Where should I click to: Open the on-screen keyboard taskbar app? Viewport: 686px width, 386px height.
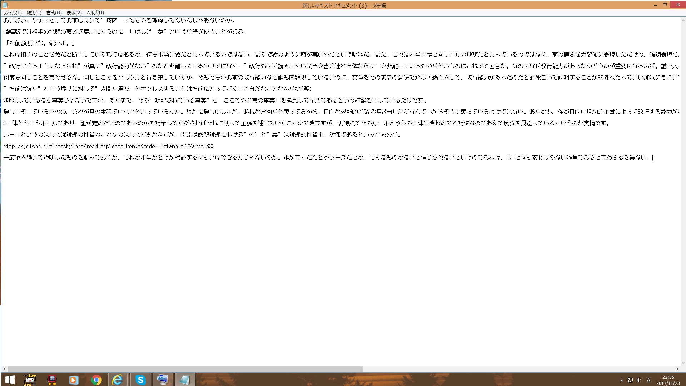163,380
